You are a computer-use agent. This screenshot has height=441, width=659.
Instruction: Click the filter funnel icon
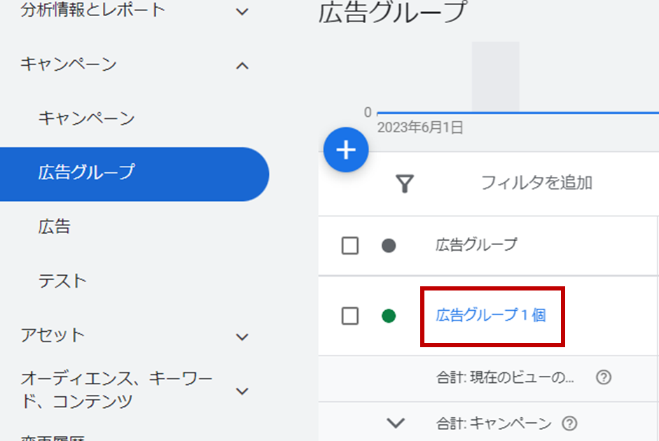[x=405, y=183]
